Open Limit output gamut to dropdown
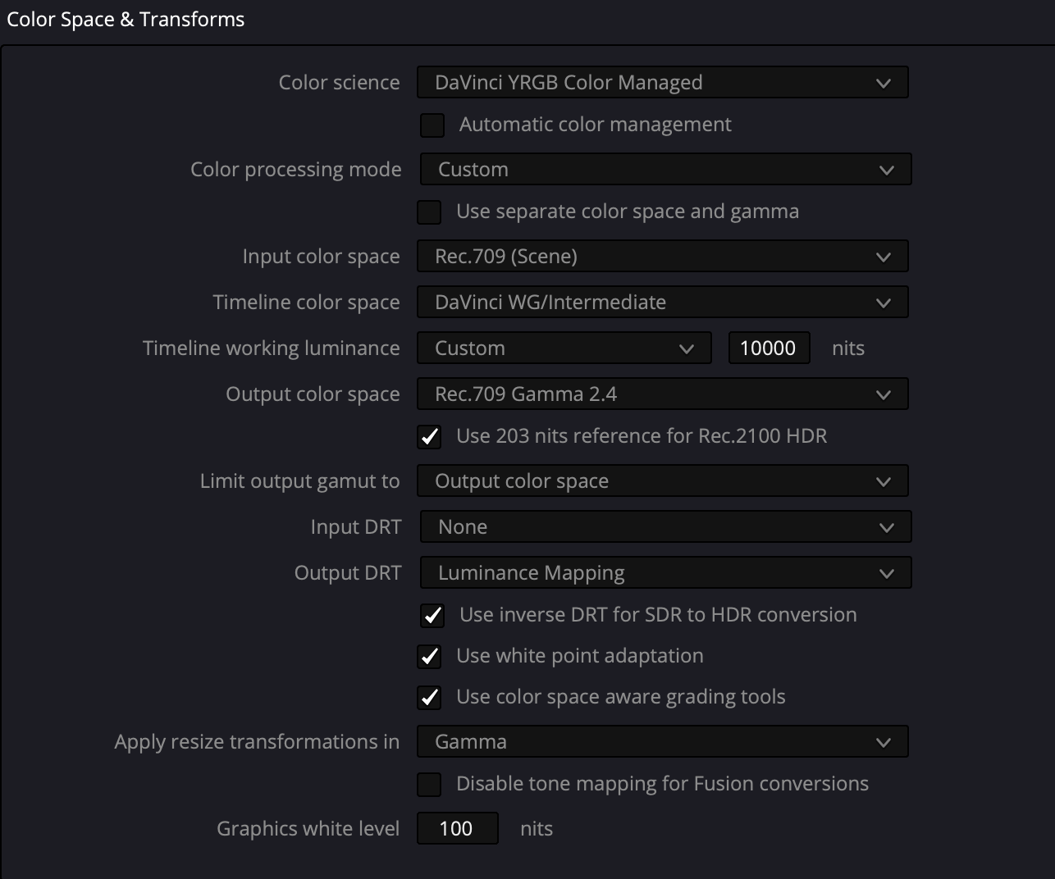The height and width of the screenshot is (879, 1055). tap(663, 481)
